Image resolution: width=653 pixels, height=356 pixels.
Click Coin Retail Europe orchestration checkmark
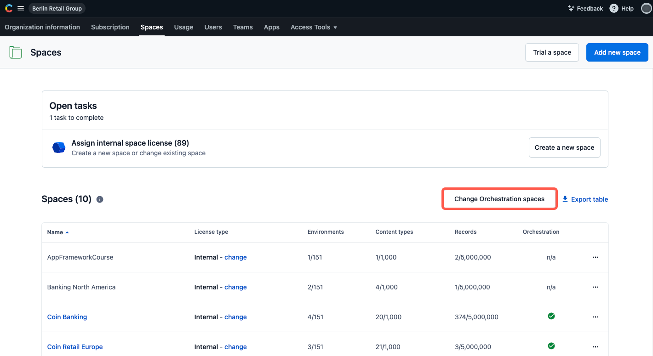pos(551,346)
